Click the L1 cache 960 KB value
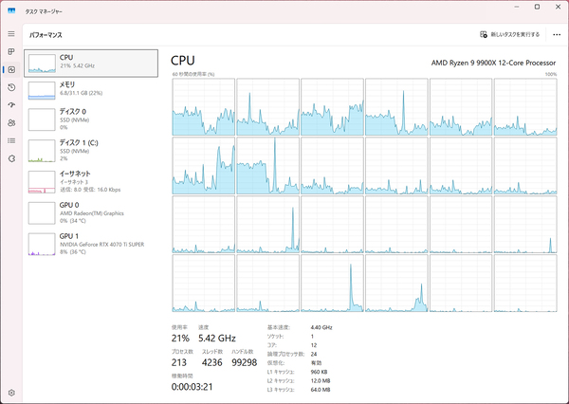This screenshot has height=404, width=569. (319, 372)
